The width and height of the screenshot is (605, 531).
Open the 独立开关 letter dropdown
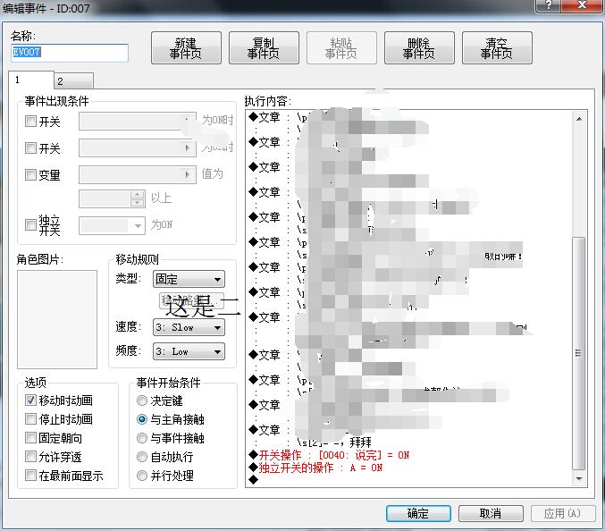112,225
